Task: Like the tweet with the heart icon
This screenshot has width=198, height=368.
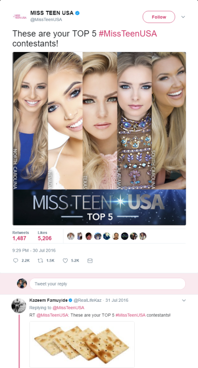Action: click(65, 261)
